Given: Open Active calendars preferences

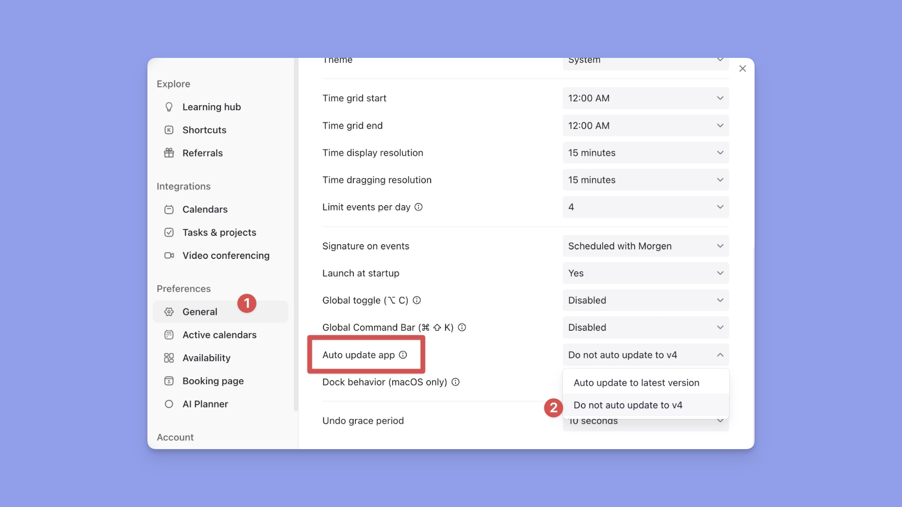Looking at the screenshot, I should (219, 335).
